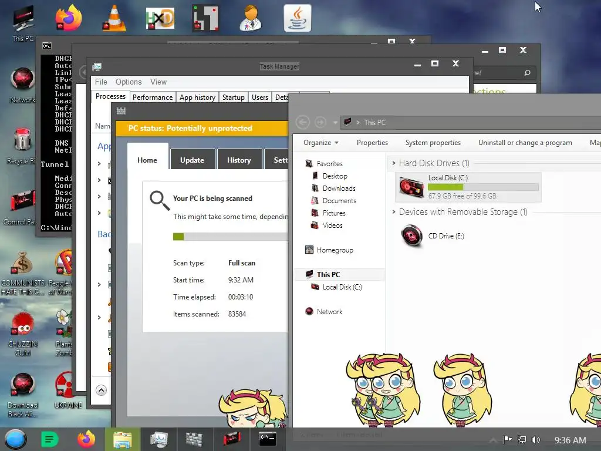
Task: Switch to Command Prompt taskbar button
Action: 267,439
